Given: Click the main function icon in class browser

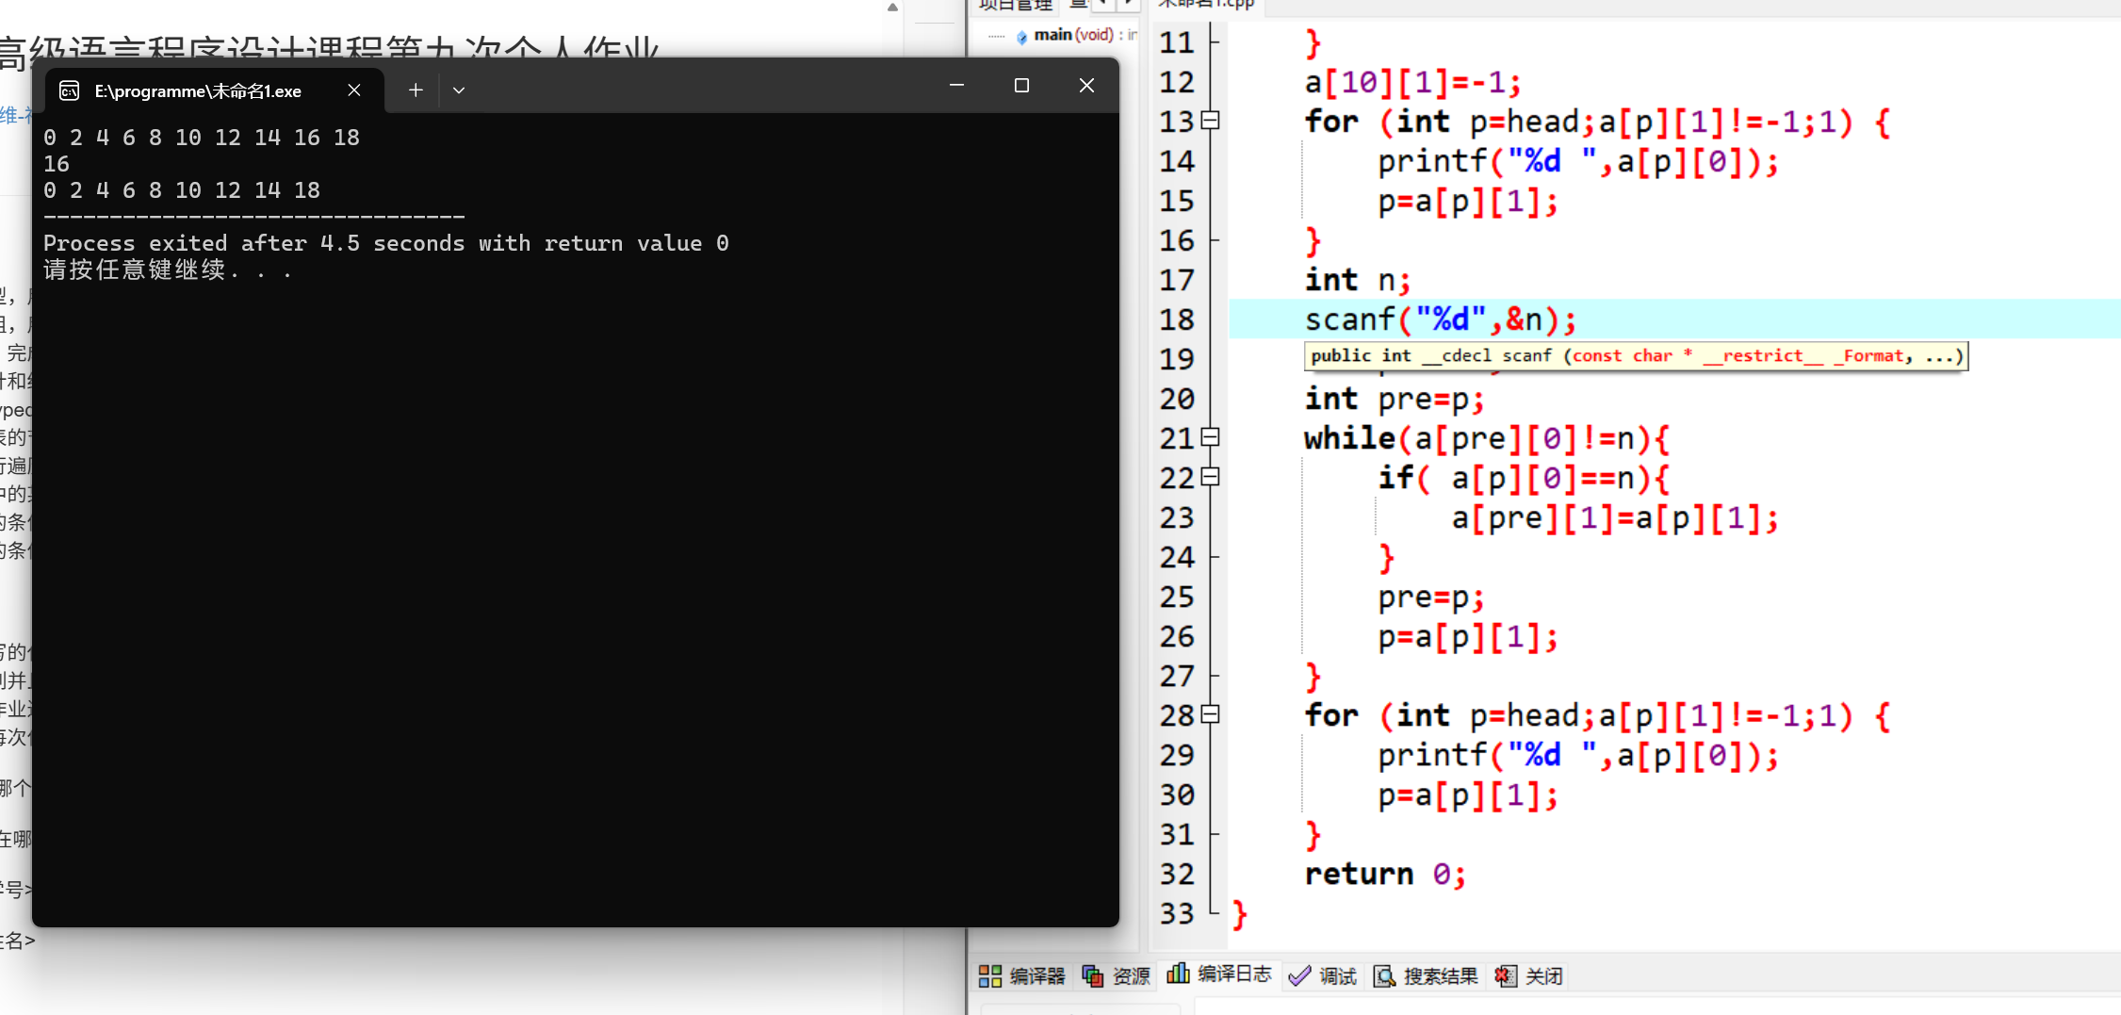Looking at the screenshot, I should pos(1021,37).
